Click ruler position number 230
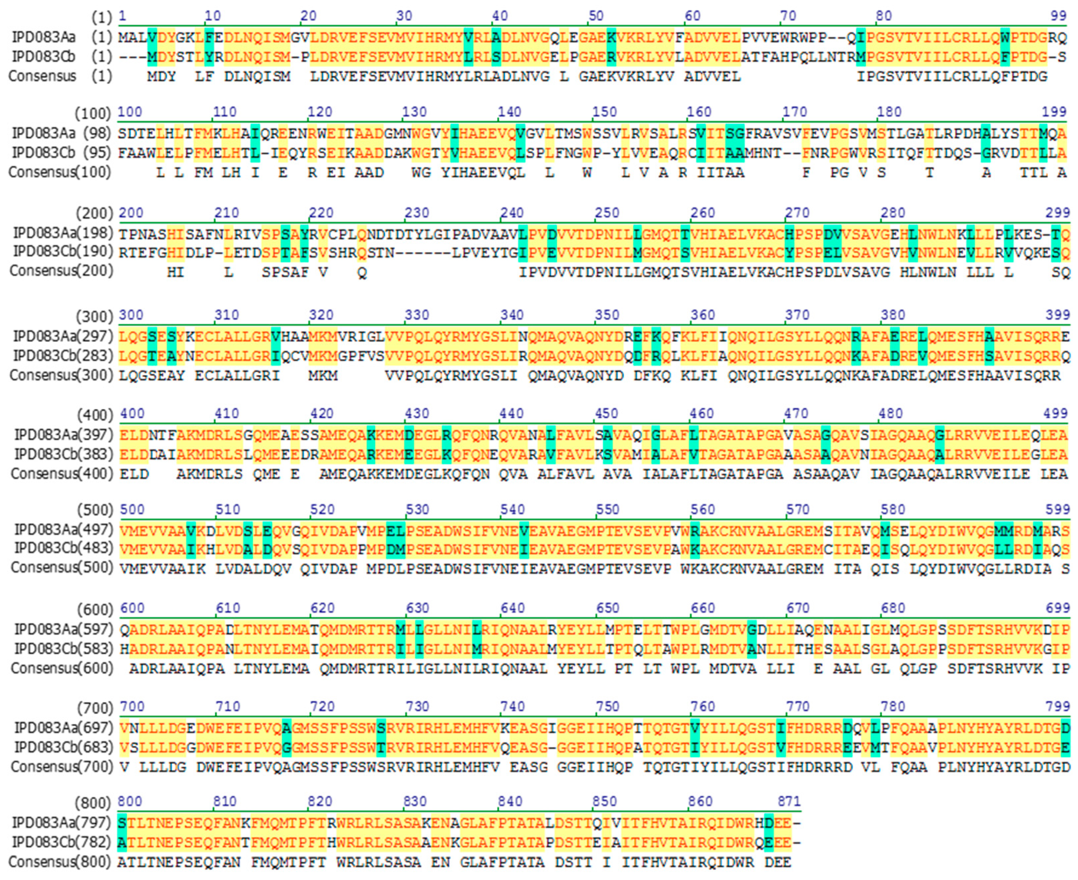The width and height of the screenshot is (1078, 880). tap(417, 213)
